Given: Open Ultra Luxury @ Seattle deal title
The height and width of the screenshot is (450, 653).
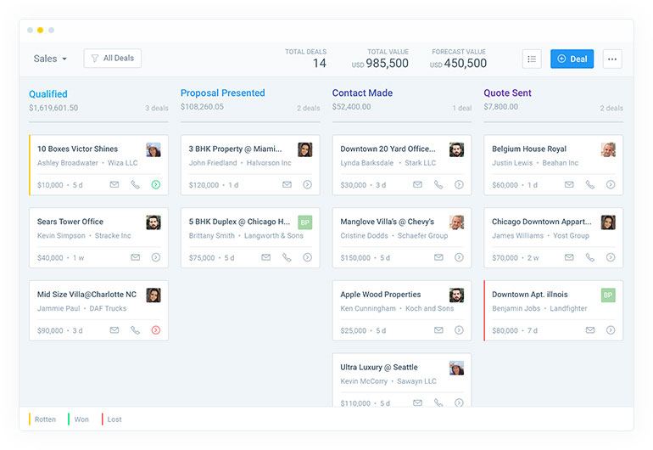Looking at the screenshot, I should (379, 367).
